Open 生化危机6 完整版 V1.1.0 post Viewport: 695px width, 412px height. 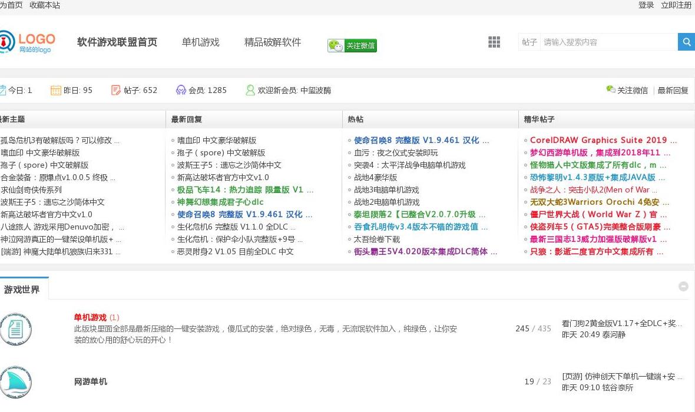pos(236,227)
